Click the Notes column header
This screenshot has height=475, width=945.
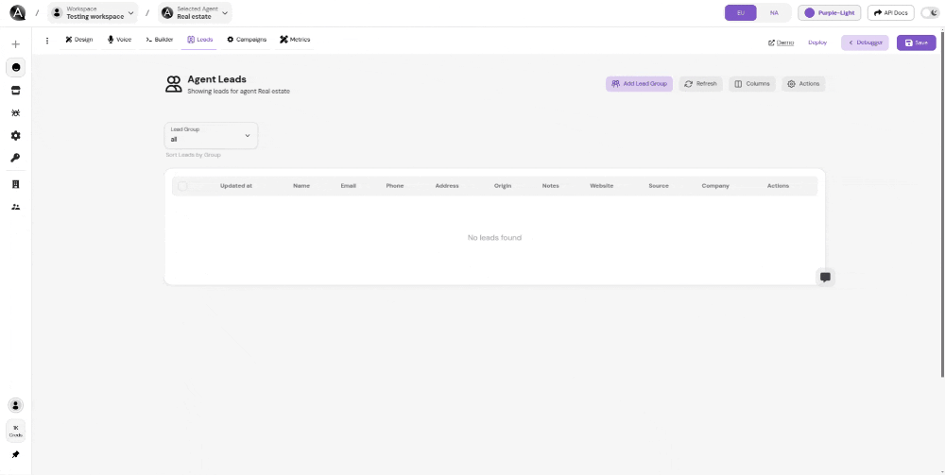click(550, 186)
